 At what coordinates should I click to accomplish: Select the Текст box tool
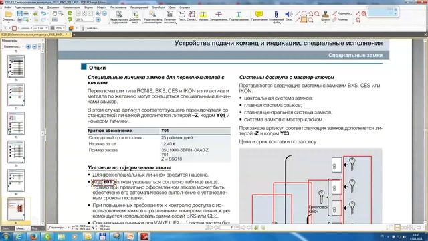pos(181,16)
